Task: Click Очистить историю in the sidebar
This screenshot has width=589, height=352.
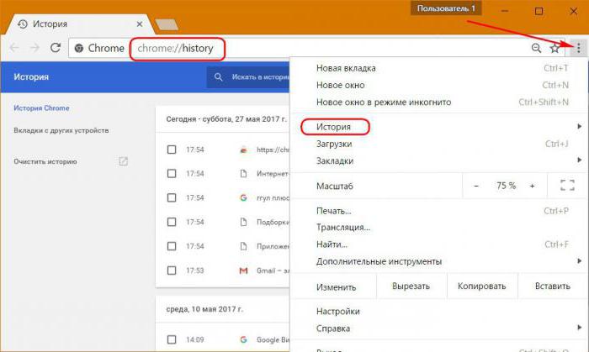Action: tap(45, 161)
